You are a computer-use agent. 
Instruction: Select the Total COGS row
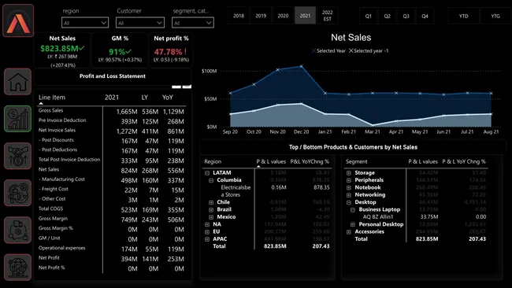pos(111,209)
